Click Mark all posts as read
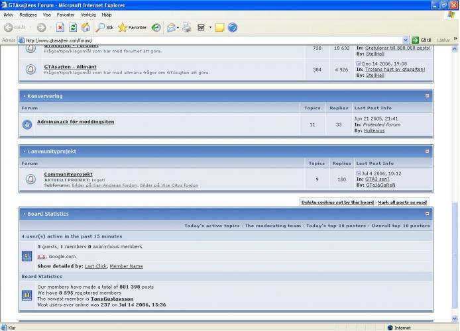 pos(402,202)
